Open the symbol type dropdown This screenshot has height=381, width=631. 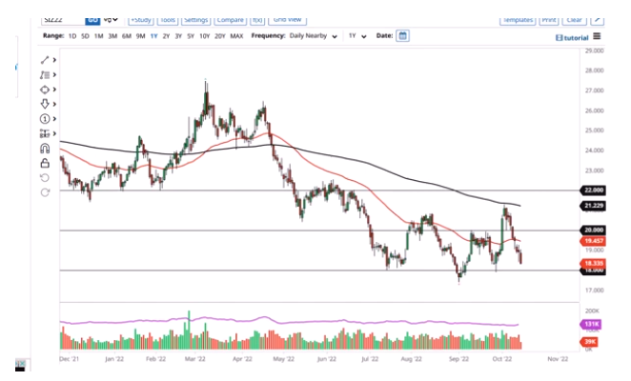pos(110,19)
